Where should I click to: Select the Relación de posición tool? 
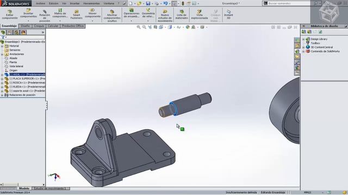click(45, 16)
